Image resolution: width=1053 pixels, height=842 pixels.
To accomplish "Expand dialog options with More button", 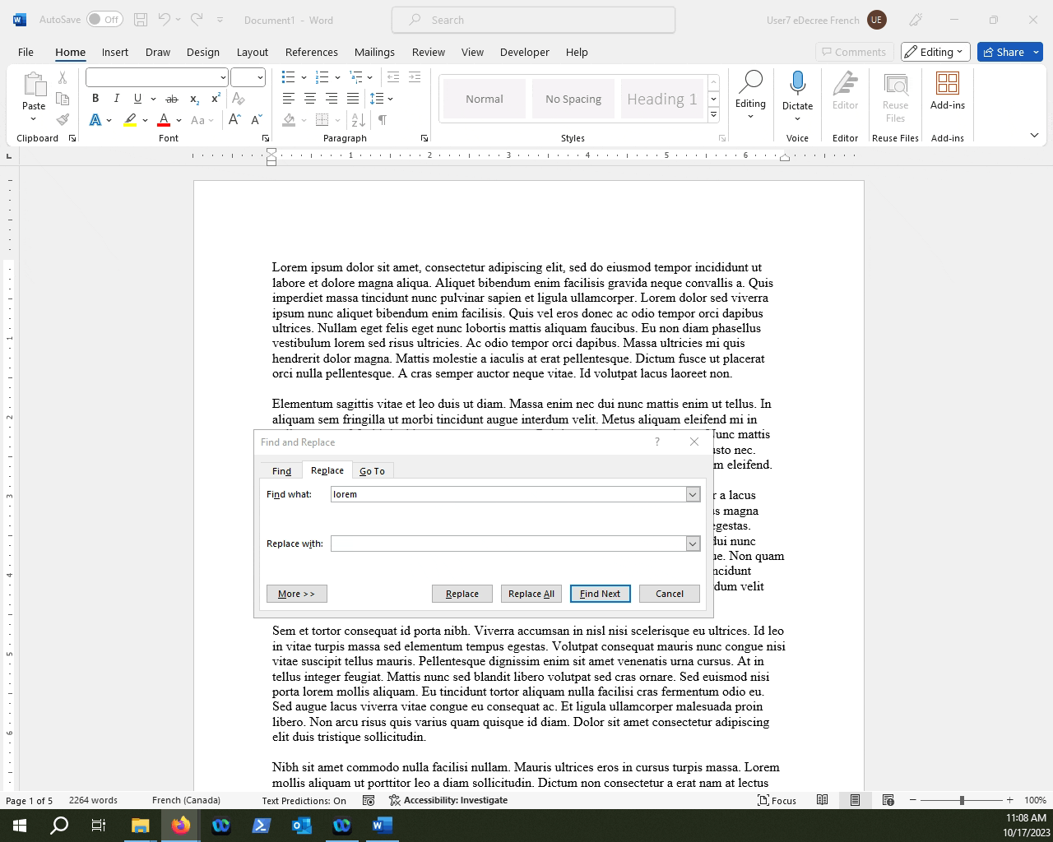I will pos(296,593).
